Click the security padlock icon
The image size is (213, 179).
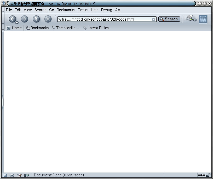[208, 175]
